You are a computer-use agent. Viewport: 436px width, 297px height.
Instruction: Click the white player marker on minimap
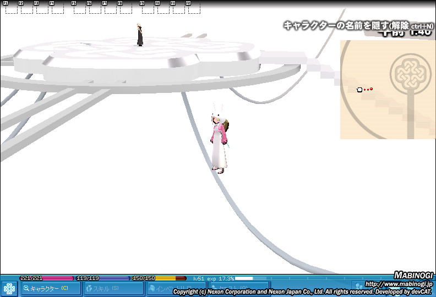(359, 90)
